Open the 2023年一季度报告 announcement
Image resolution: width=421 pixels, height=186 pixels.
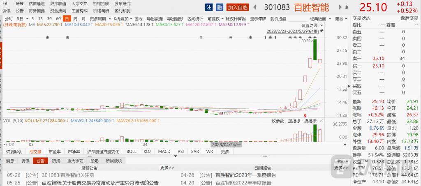pos(246,175)
